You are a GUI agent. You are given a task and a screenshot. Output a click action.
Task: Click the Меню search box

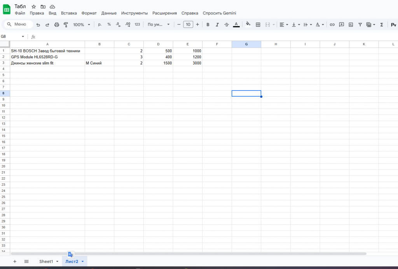[x=19, y=24]
